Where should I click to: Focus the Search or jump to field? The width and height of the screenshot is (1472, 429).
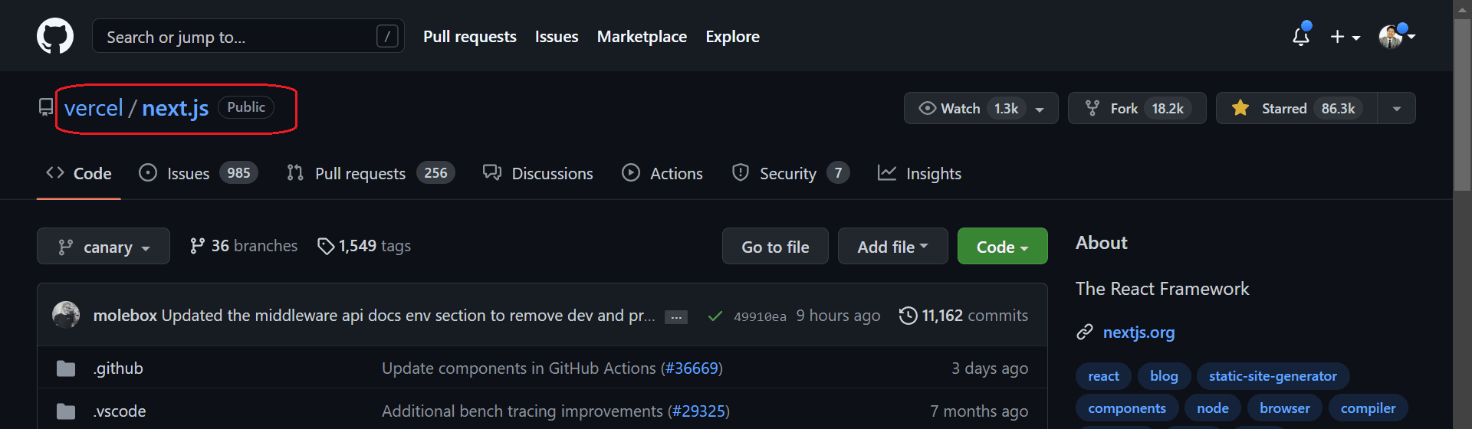[248, 36]
